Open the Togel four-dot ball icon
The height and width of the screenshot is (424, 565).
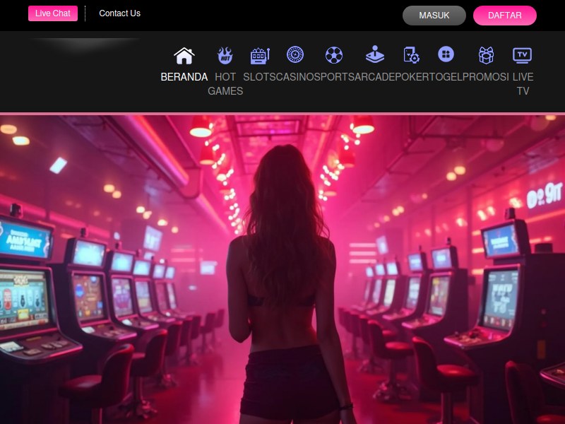tap(446, 54)
